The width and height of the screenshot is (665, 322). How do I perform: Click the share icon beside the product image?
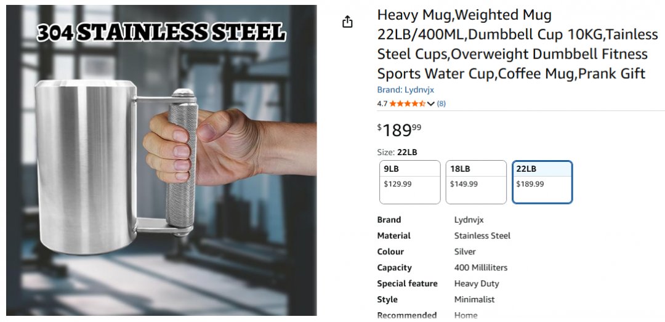[x=347, y=22]
